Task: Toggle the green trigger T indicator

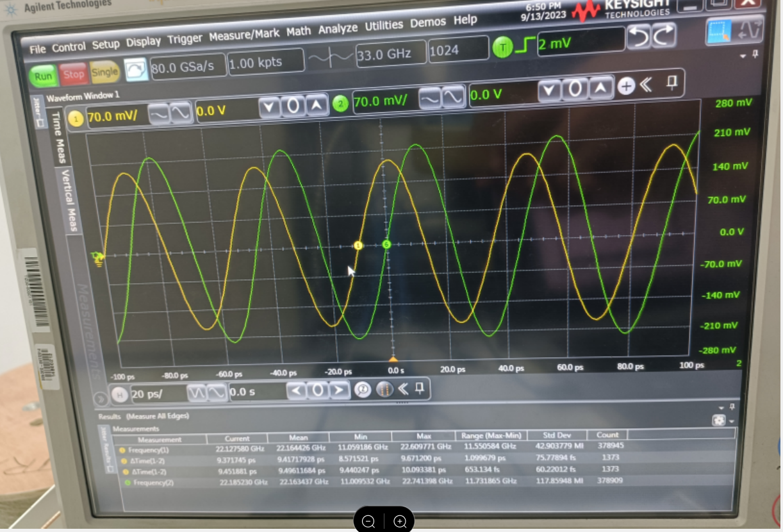Action: (x=502, y=47)
